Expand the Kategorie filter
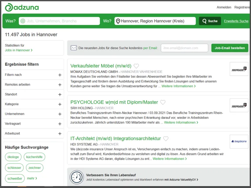The image size is (251, 188). (33, 104)
